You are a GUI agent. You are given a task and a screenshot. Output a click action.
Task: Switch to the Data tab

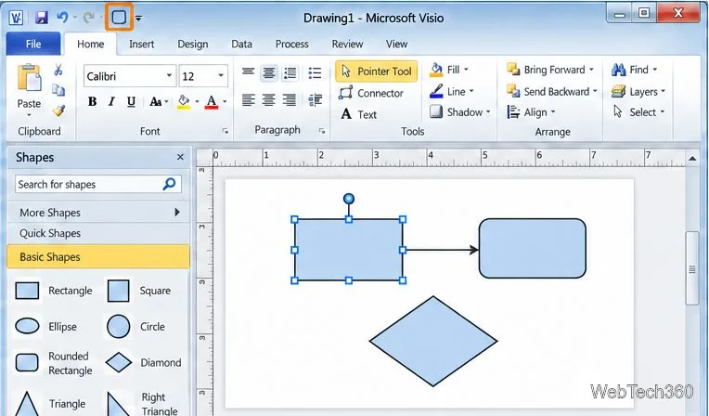[241, 44]
